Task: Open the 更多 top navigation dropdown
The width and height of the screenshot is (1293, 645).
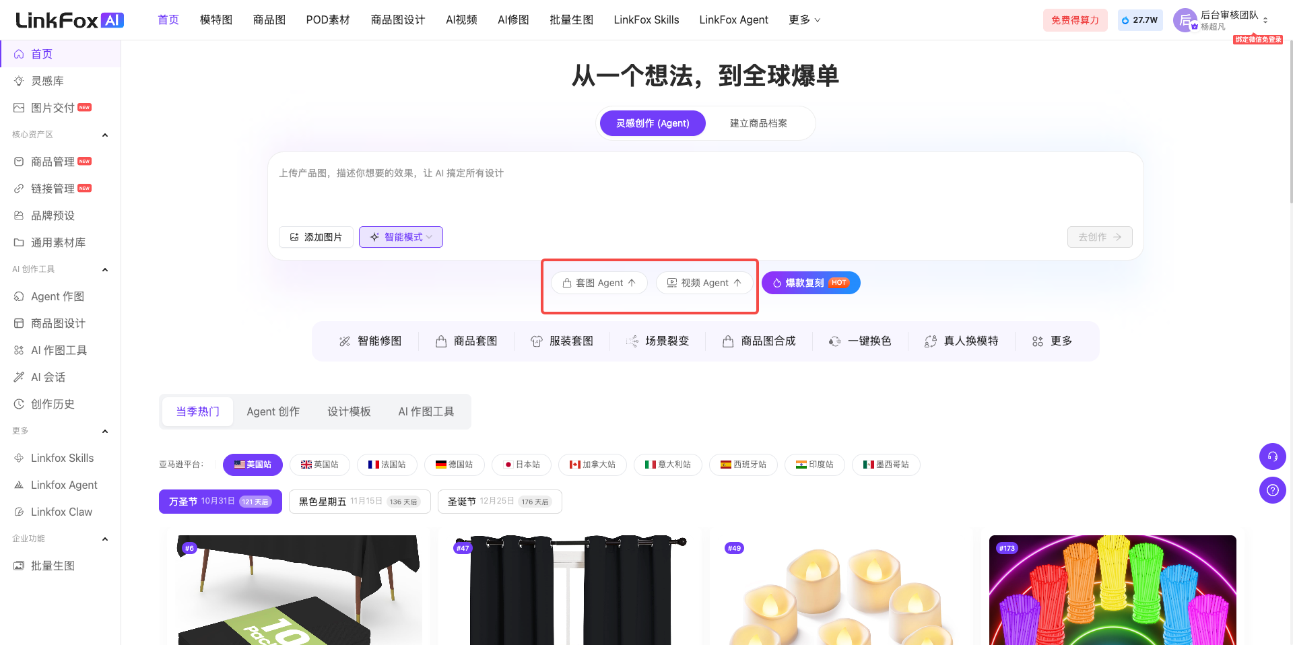Action: pos(805,20)
